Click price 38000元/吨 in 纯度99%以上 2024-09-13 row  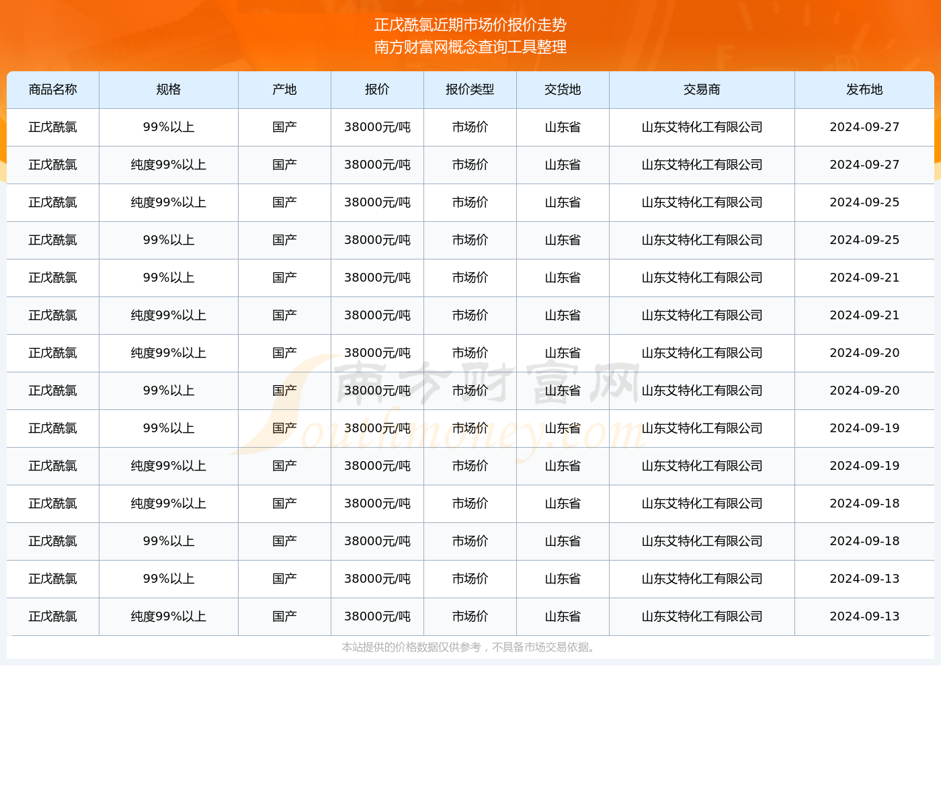click(378, 616)
